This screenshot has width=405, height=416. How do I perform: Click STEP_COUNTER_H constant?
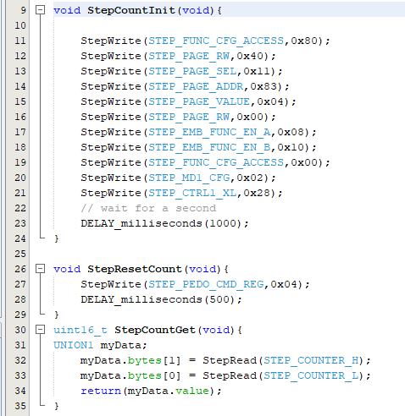coord(311,360)
